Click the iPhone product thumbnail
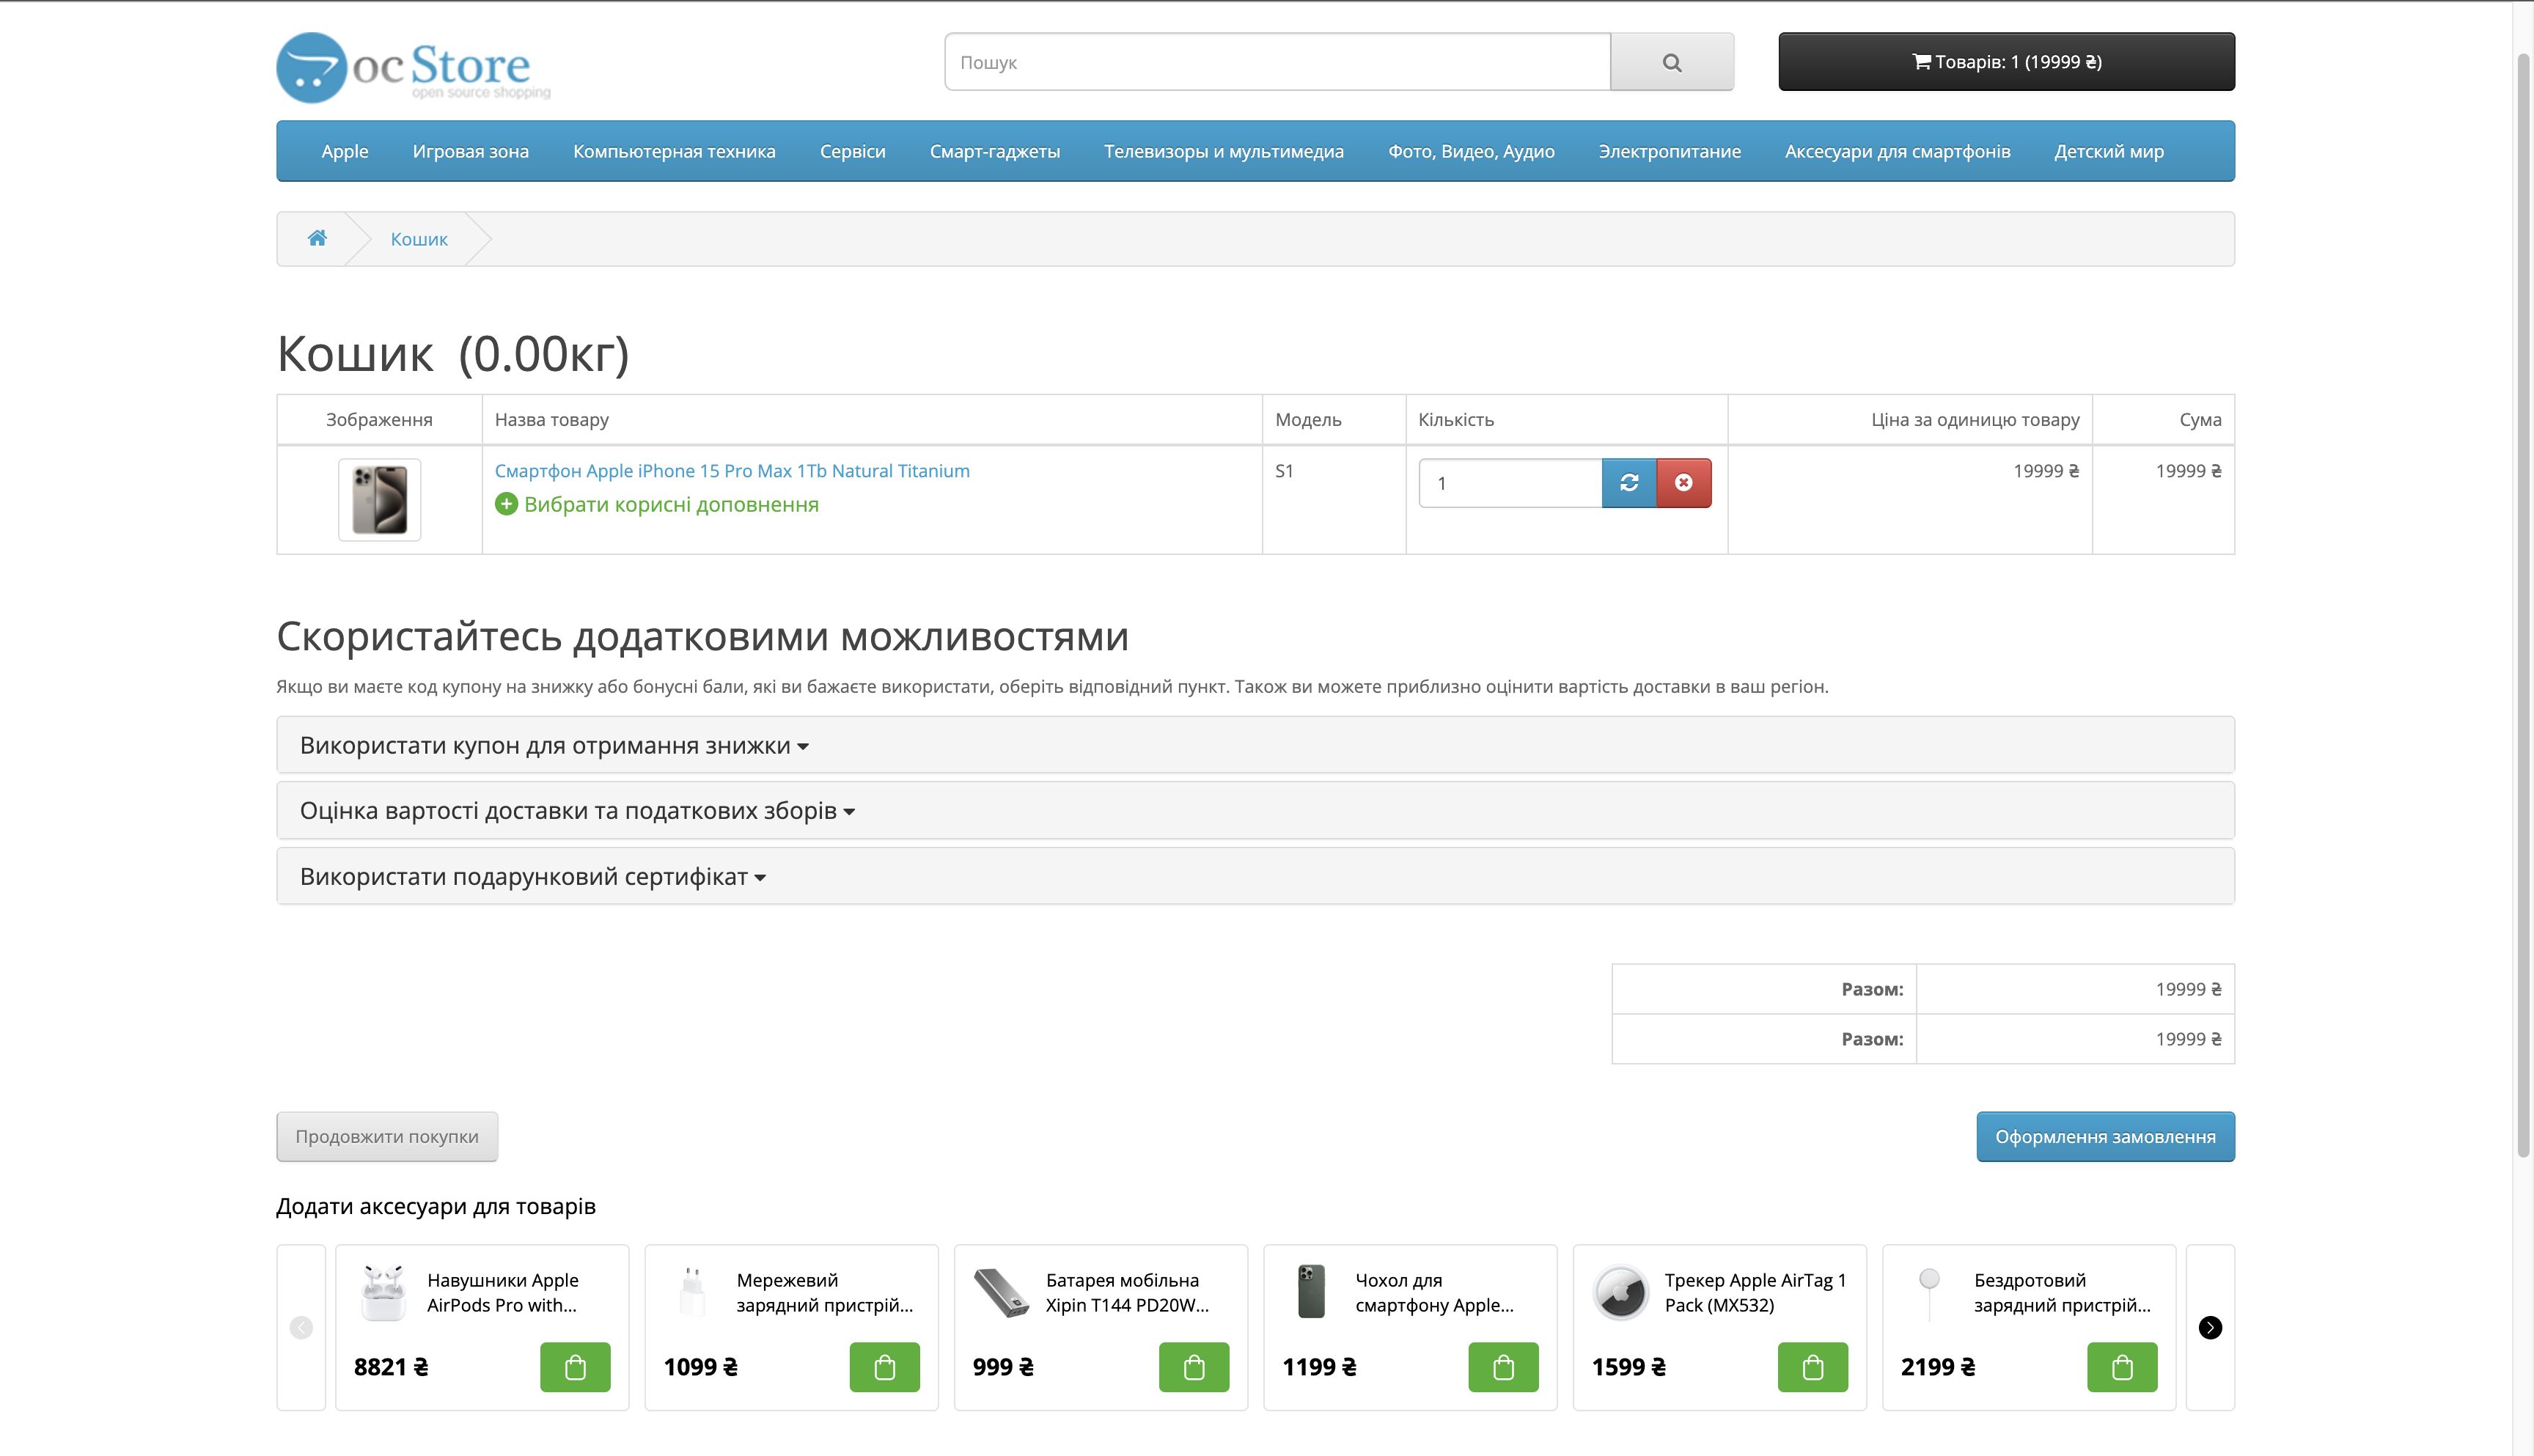Image resolution: width=2534 pixels, height=1456 pixels. (379, 499)
